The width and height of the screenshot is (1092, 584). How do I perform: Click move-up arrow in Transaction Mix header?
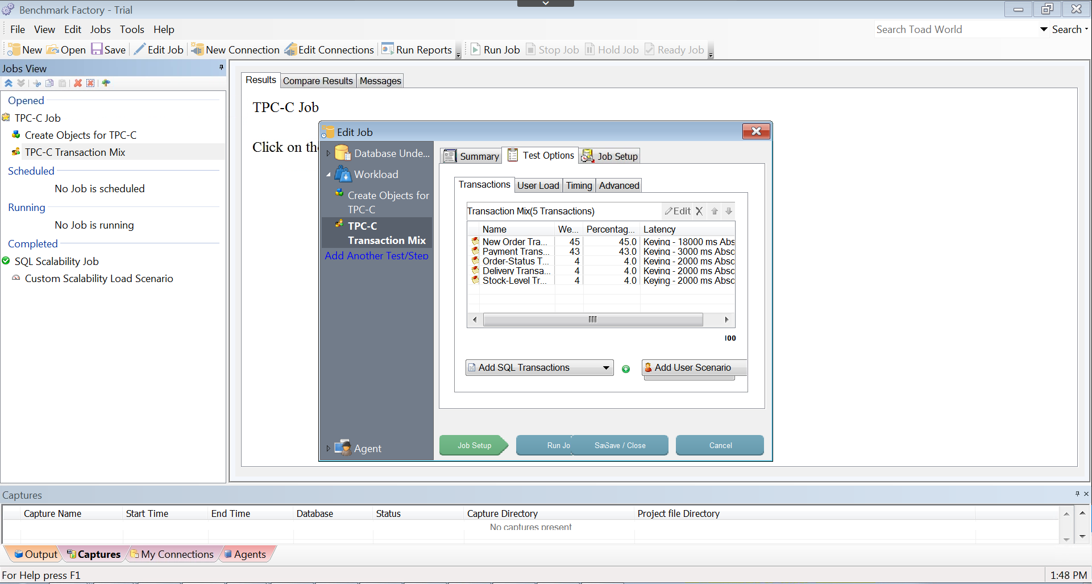pos(715,211)
